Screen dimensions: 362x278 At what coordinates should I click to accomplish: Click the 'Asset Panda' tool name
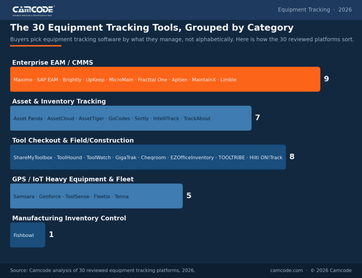pyautogui.click(x=28, y=118)
